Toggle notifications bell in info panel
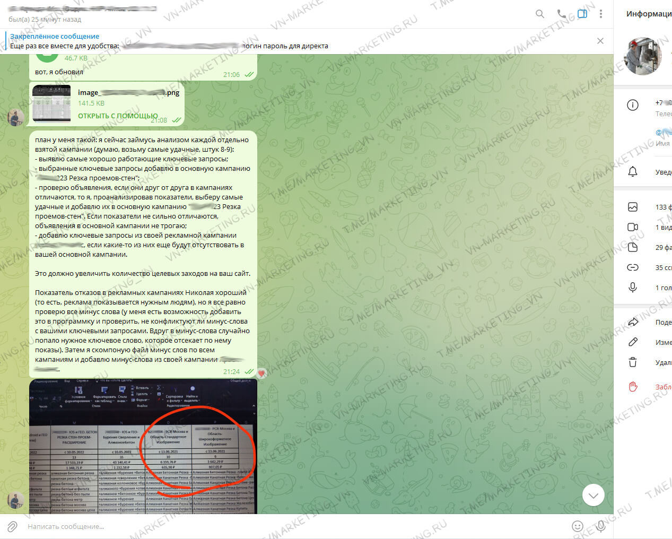The image size is (672, 539). [x=633, y=172]
